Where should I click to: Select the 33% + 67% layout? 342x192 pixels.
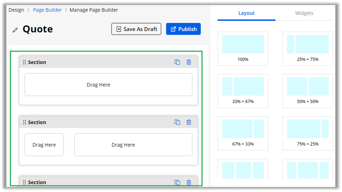[243, 91]
